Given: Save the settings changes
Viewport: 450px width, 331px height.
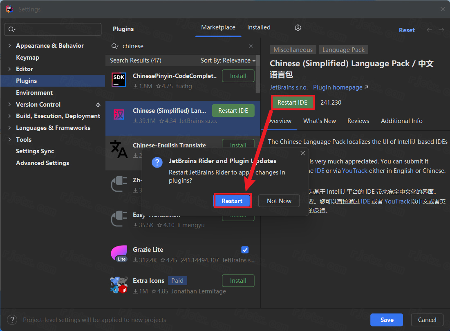Looking at the screenshot, I should point(387,320).
